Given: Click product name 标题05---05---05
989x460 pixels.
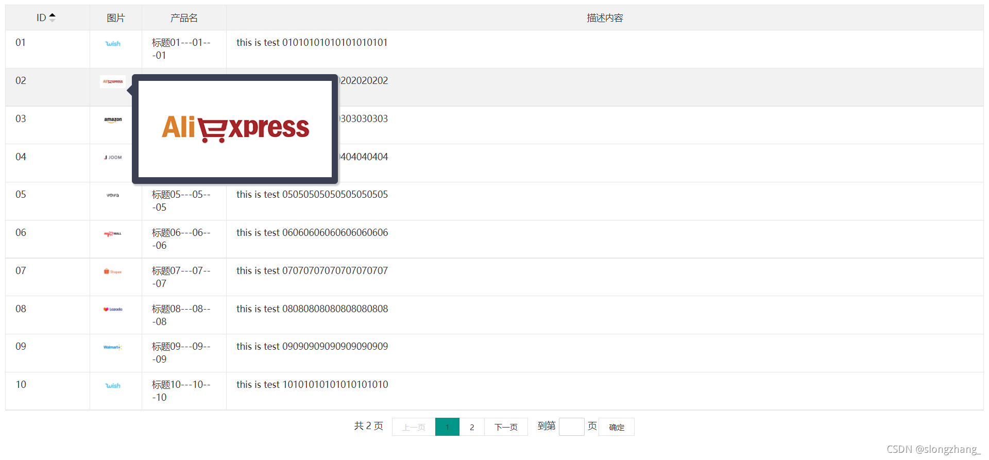Looking at the screenshot, I should click(x=181, y=201).
